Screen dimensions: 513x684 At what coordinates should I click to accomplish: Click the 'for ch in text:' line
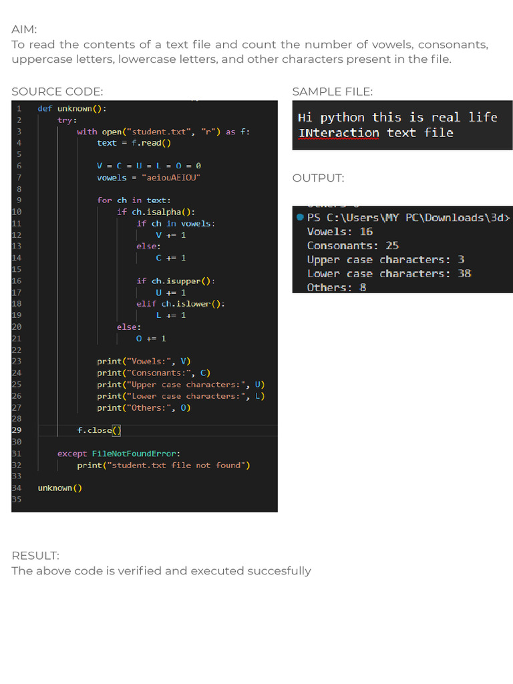point(134,200)
